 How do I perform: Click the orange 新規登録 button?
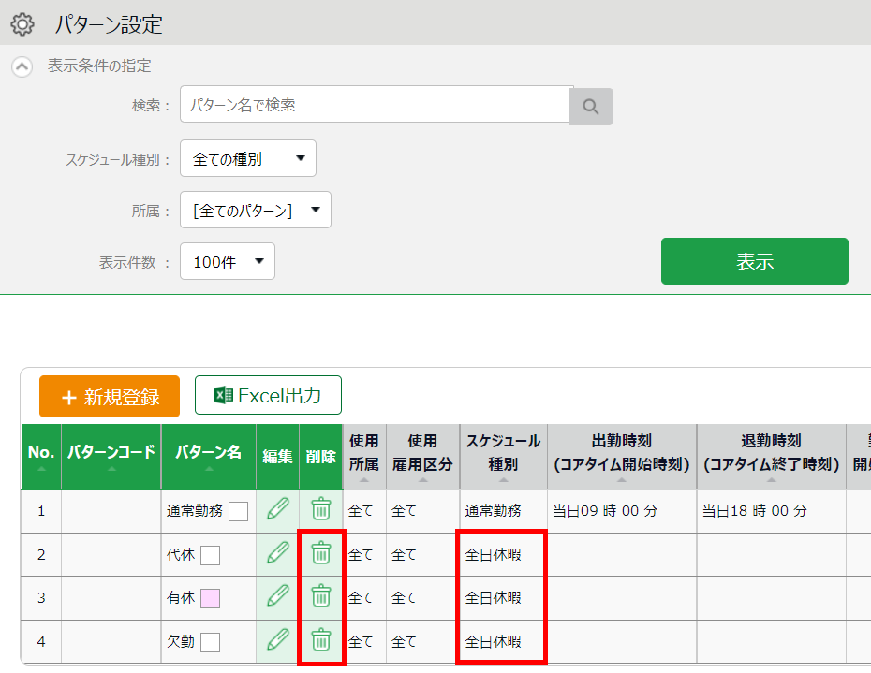click(110, 397)
